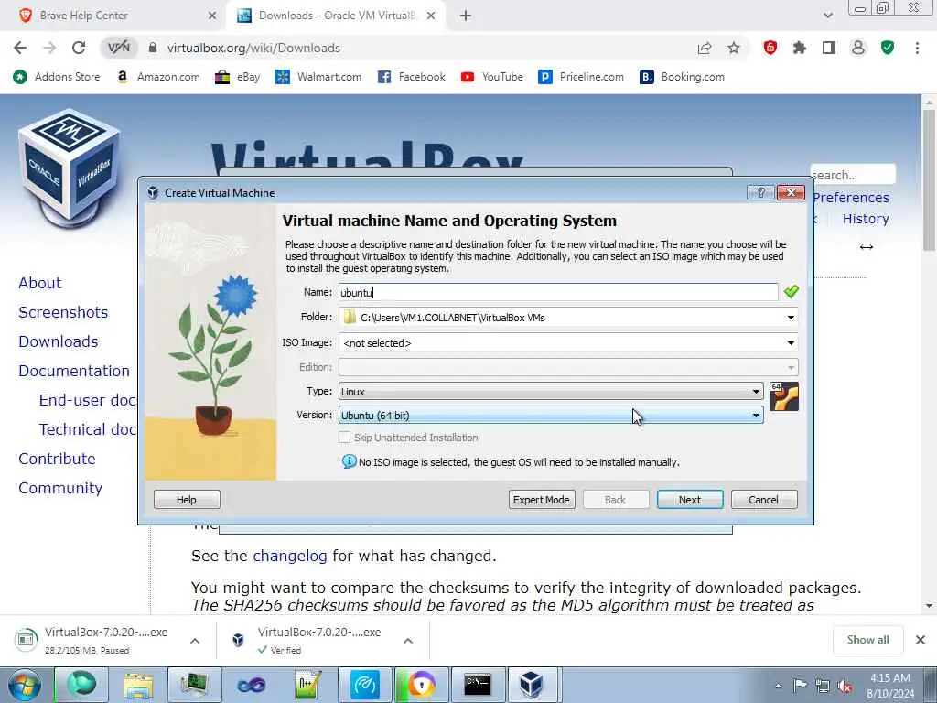Open command prompt from the taskbar

(478, 685)
